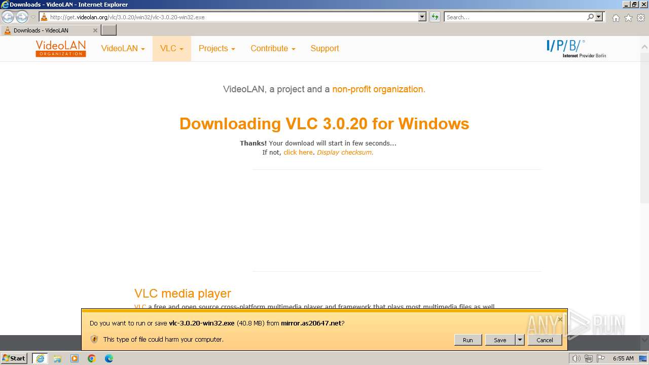The image size is (649, 365).
Task: Expand the search provider dropdown arrow
Action: click(x=599, y=17)
